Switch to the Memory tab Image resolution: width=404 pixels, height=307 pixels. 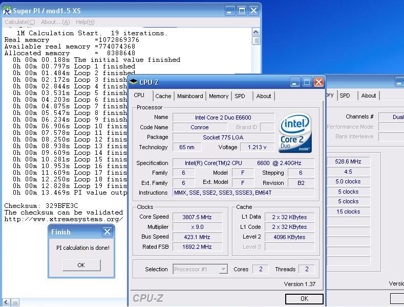tap(219, 96)
